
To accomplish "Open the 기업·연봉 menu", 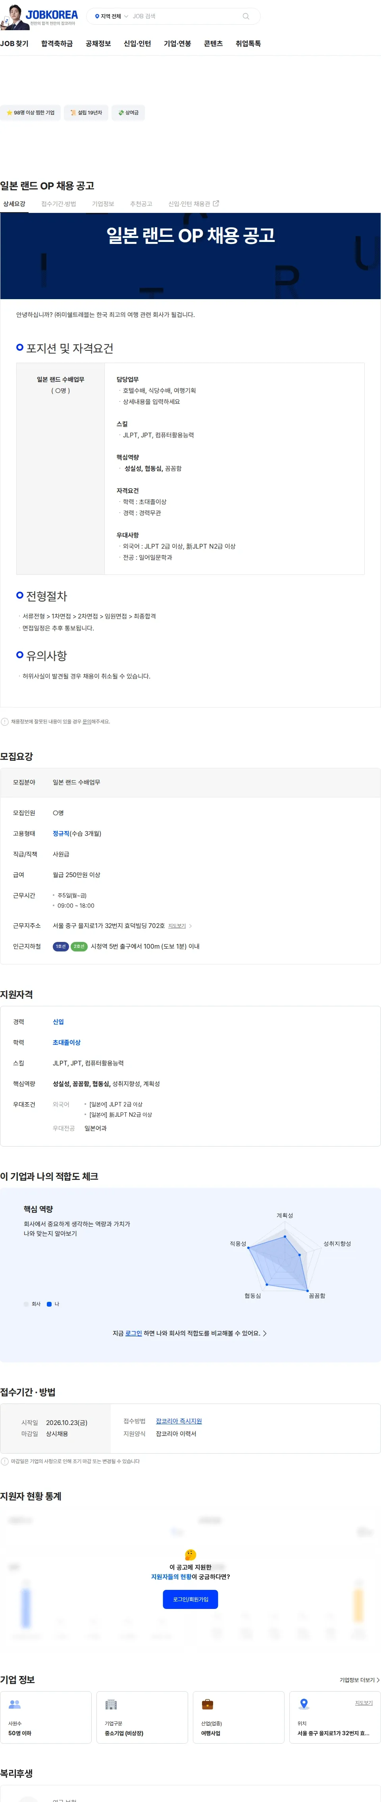I will point(177,43).
